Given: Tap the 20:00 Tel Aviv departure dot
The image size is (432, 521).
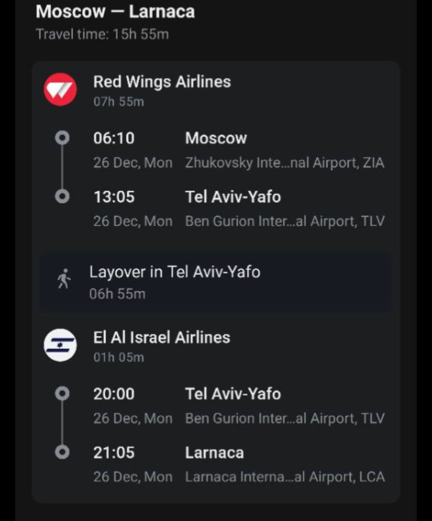Looking at the screenshot, I should coord(62,394).
